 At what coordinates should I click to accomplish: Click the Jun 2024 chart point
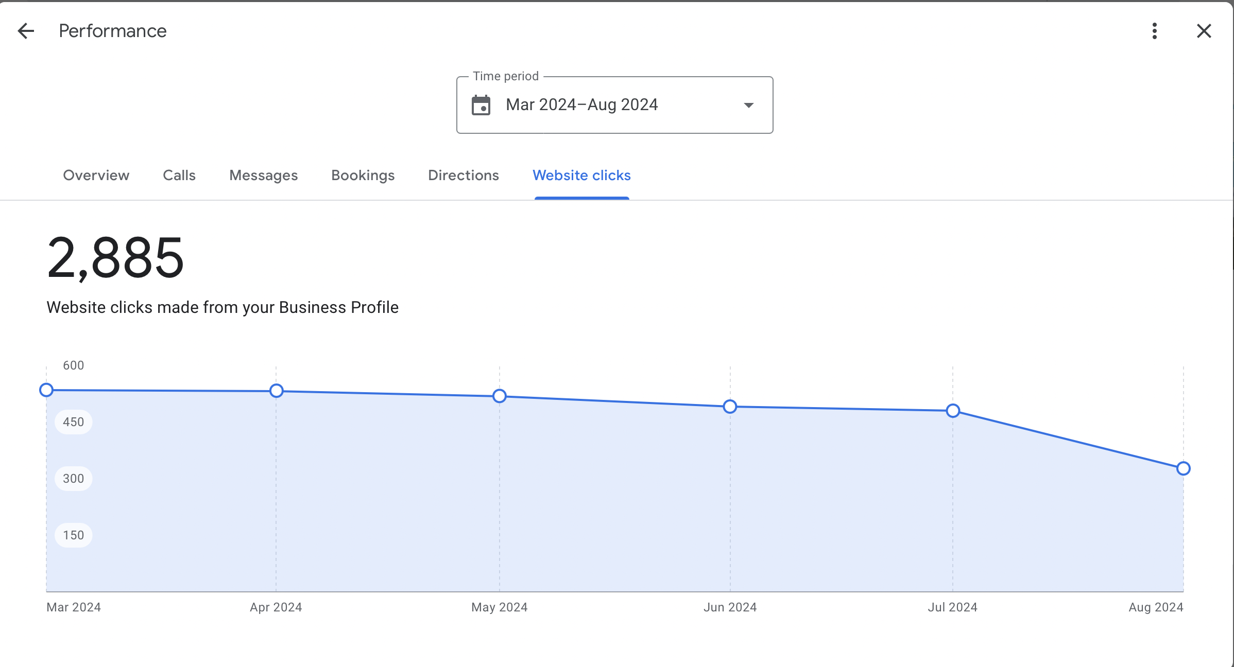(730, 407)
